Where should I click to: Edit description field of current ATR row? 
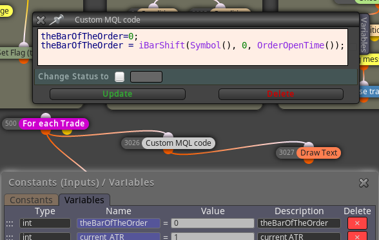(299, 236)
